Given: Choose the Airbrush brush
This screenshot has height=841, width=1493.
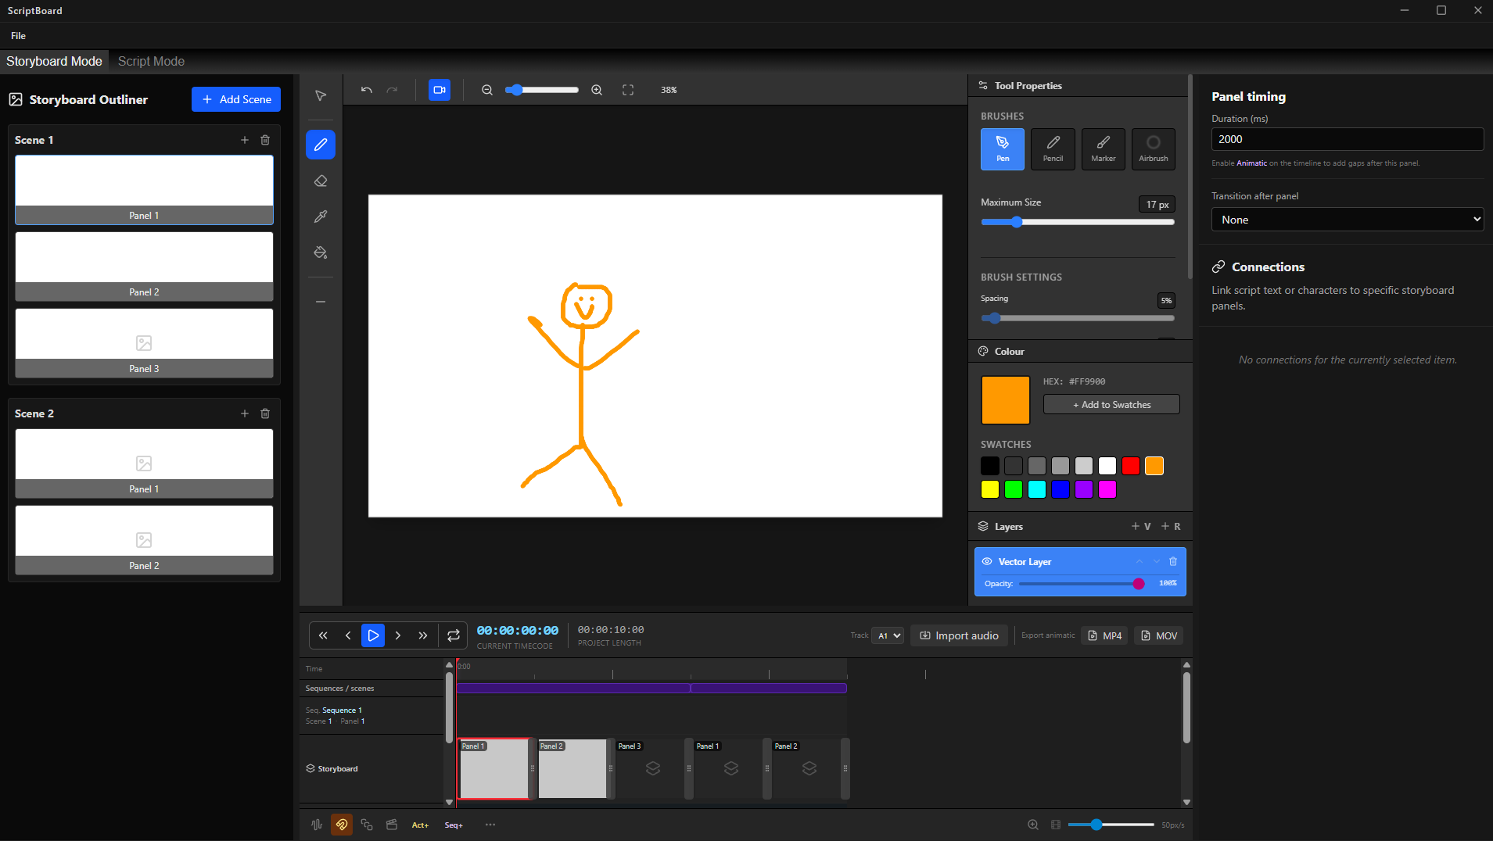Looking at the screenshot, I should (1153, 149).
